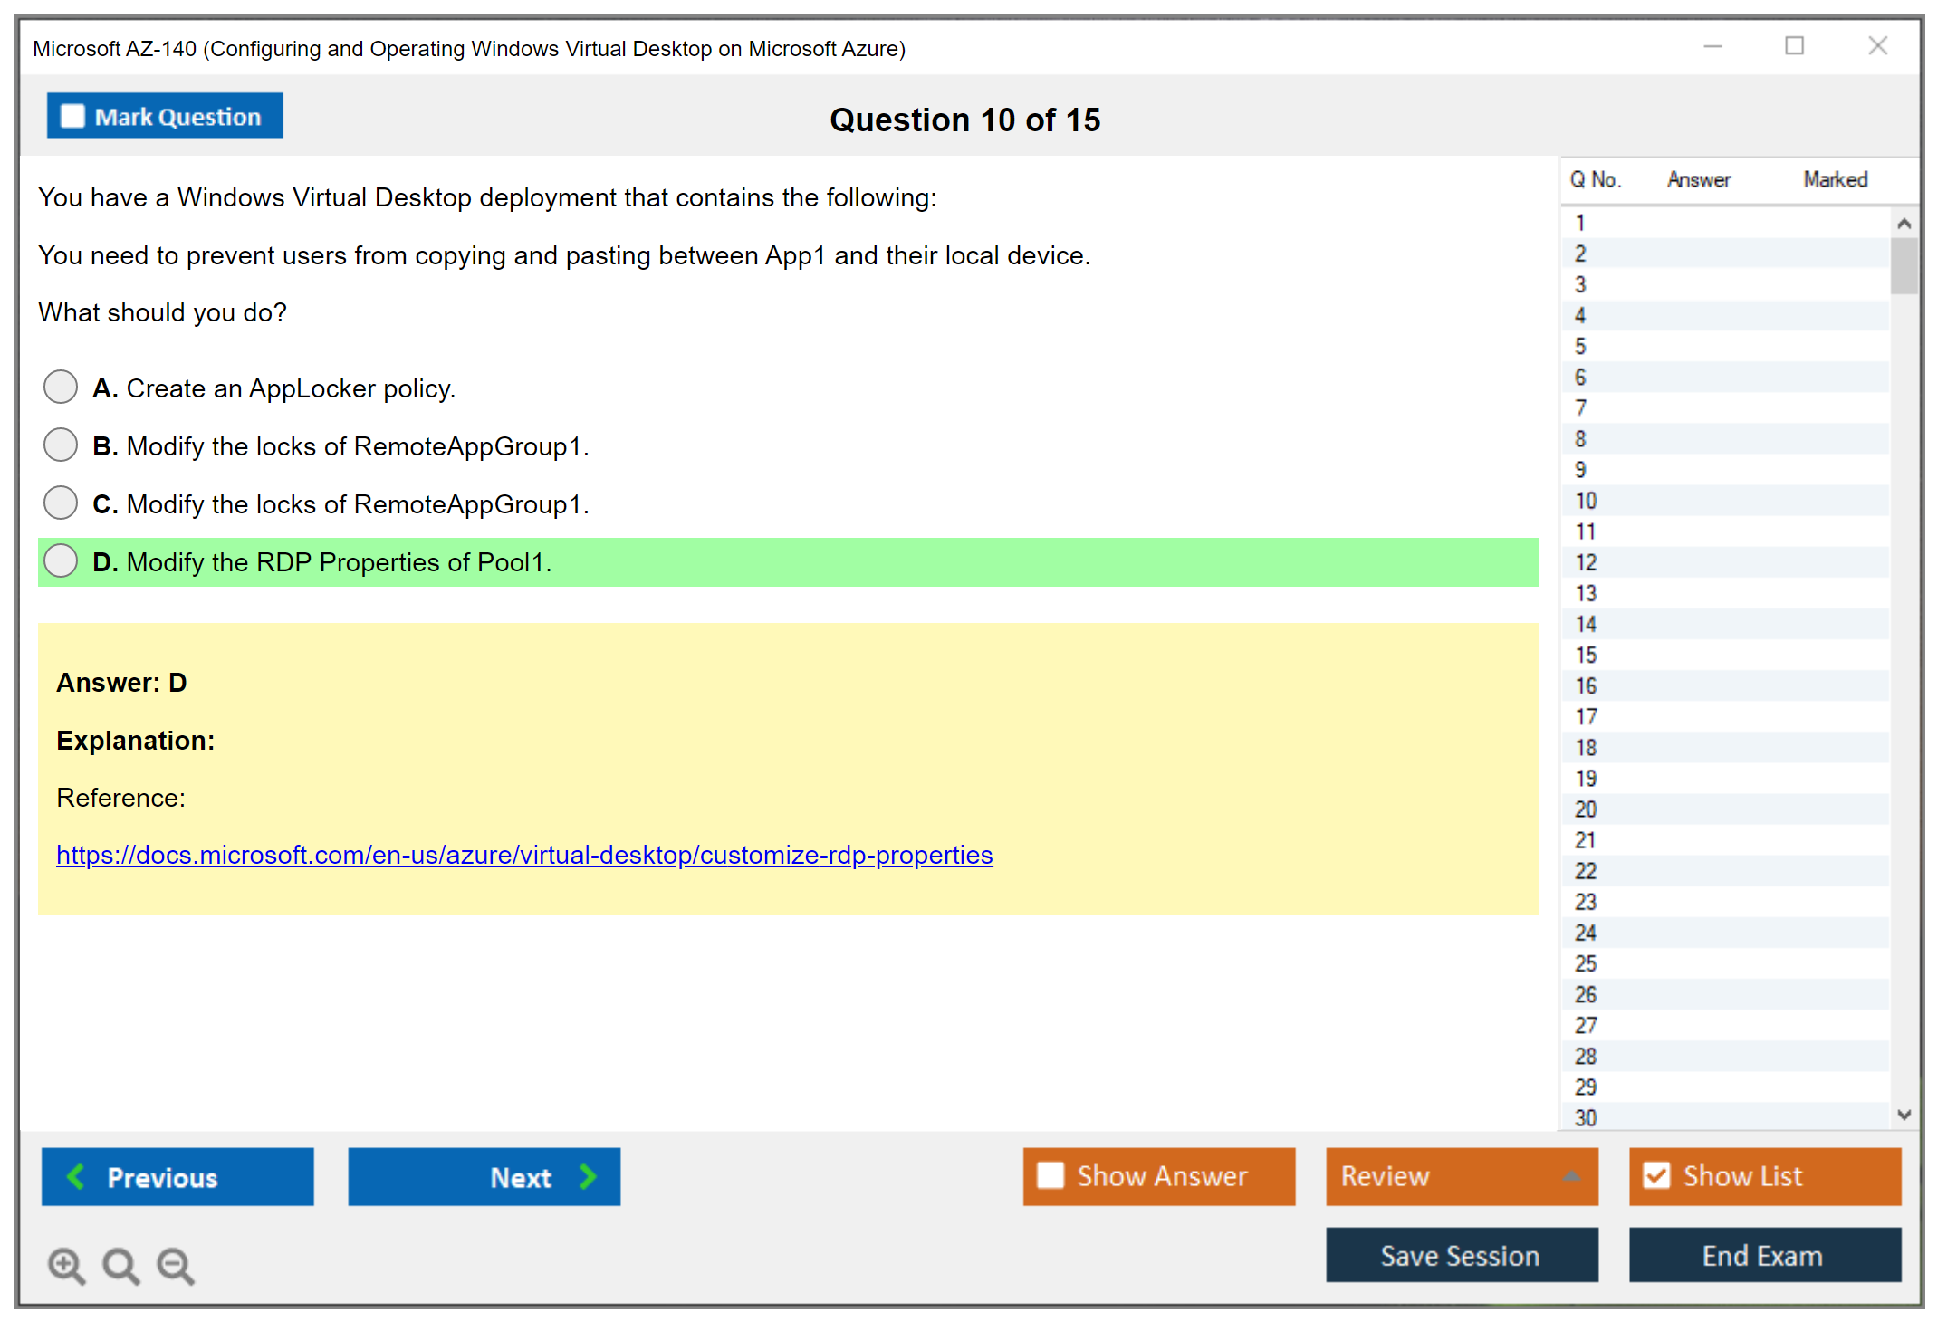The width and height of the screenshot is (1947, 1331).
Task: Expand the Review dropdown menu
Action: (1571, 1176)
